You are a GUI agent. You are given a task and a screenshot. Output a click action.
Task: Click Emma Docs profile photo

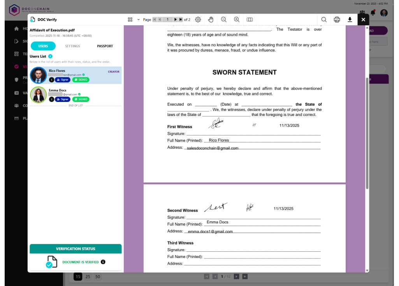point(39,95)
